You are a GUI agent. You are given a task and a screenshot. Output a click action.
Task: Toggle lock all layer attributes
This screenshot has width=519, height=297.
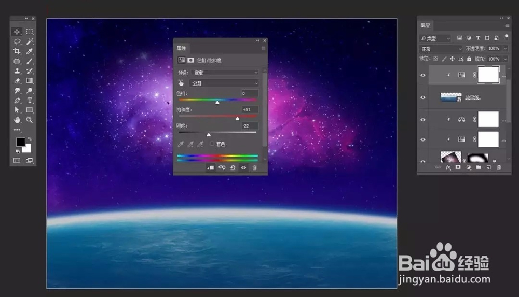[469, 59]
